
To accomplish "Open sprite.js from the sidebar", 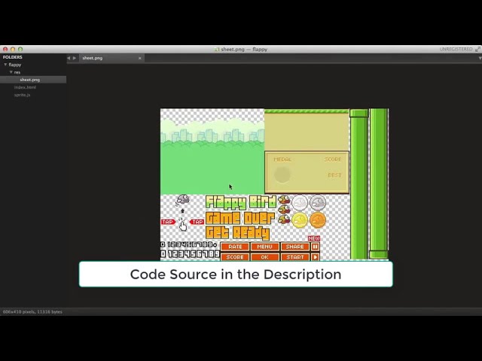I will point(22,95).
